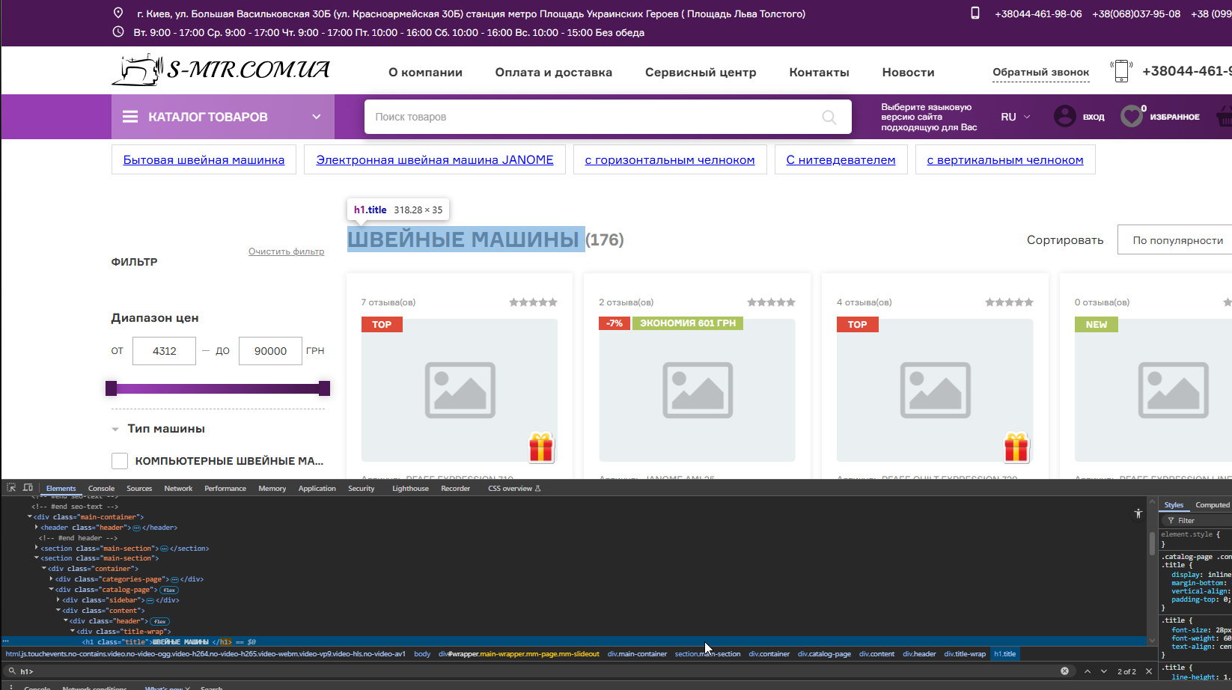
Task: Click the minimum price field 4312
Action: pos(164,351)
